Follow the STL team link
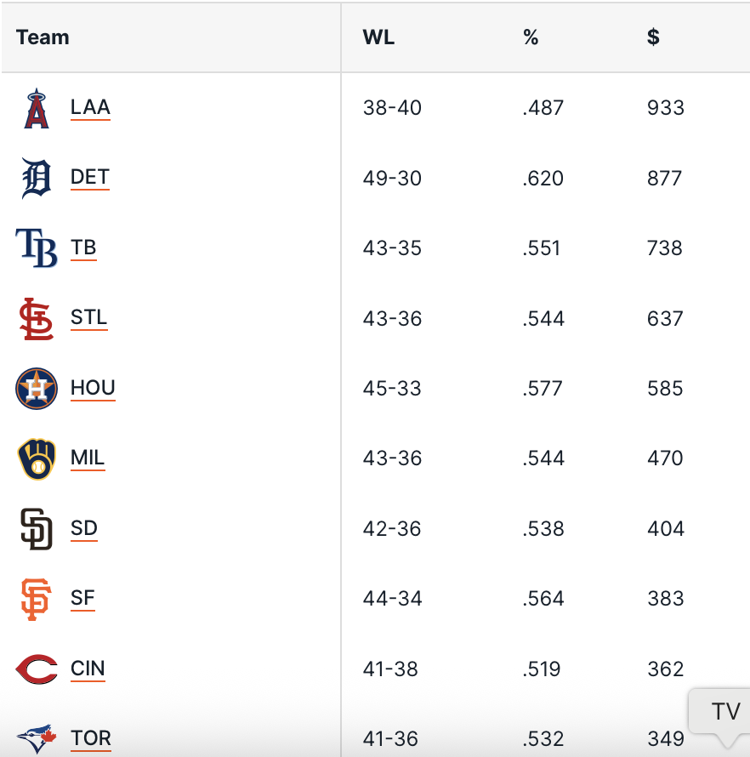Image resolution: width=750 pixels, height=757 pixels. pyautogui.click(x=89, y=318)
